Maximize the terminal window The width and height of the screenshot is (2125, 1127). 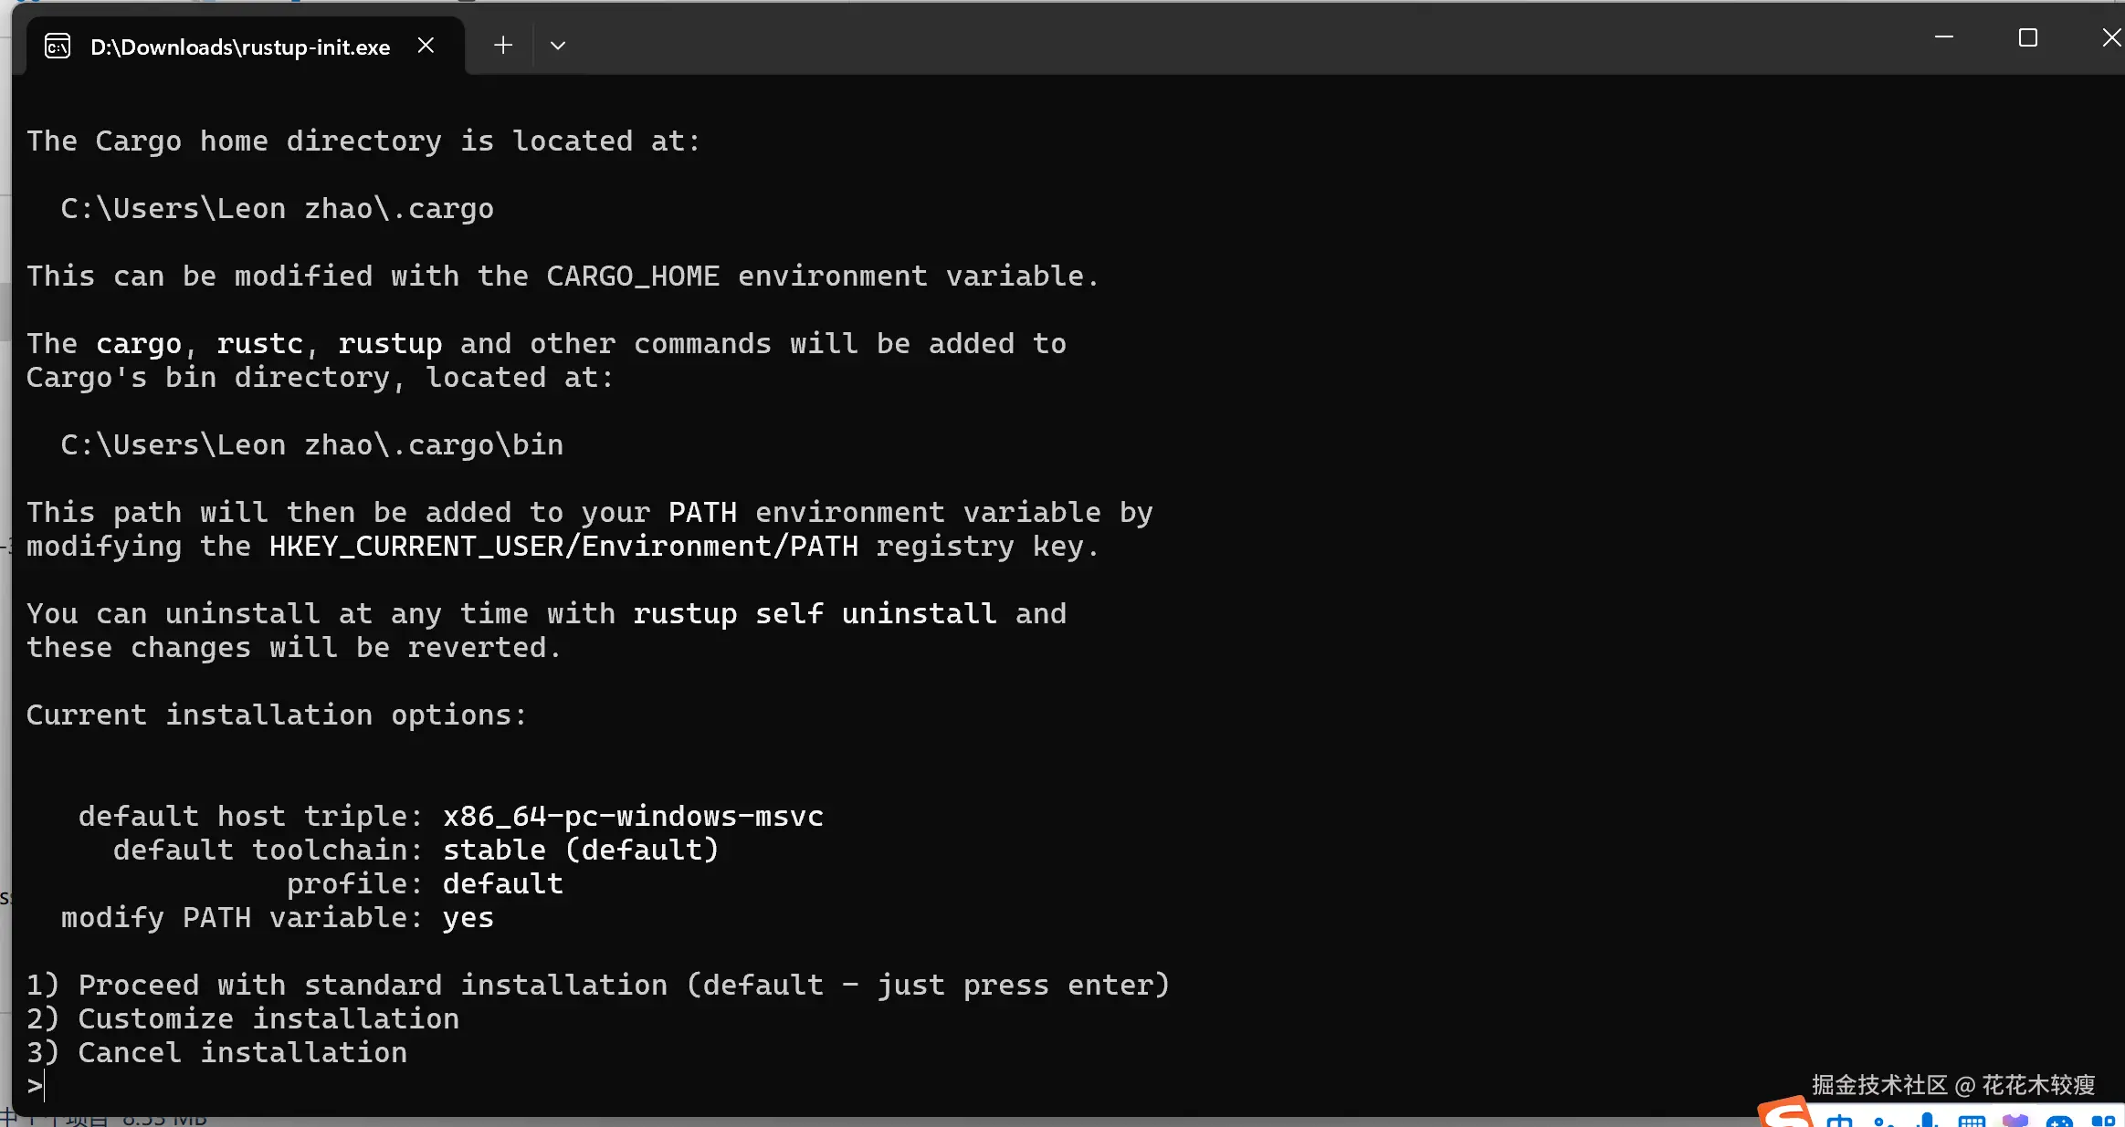click(2028, 37)
